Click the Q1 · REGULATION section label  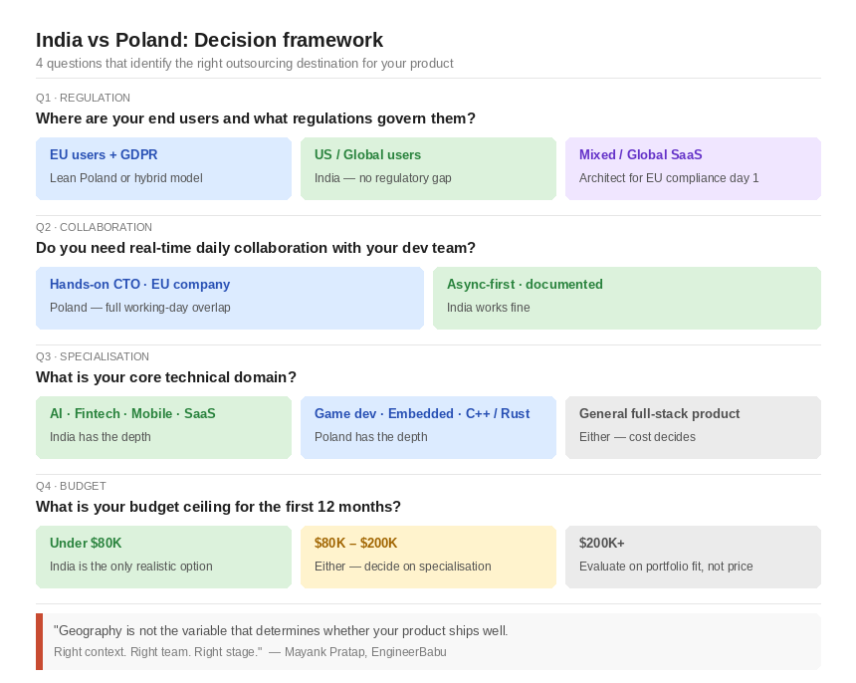[x=83, y=98]
